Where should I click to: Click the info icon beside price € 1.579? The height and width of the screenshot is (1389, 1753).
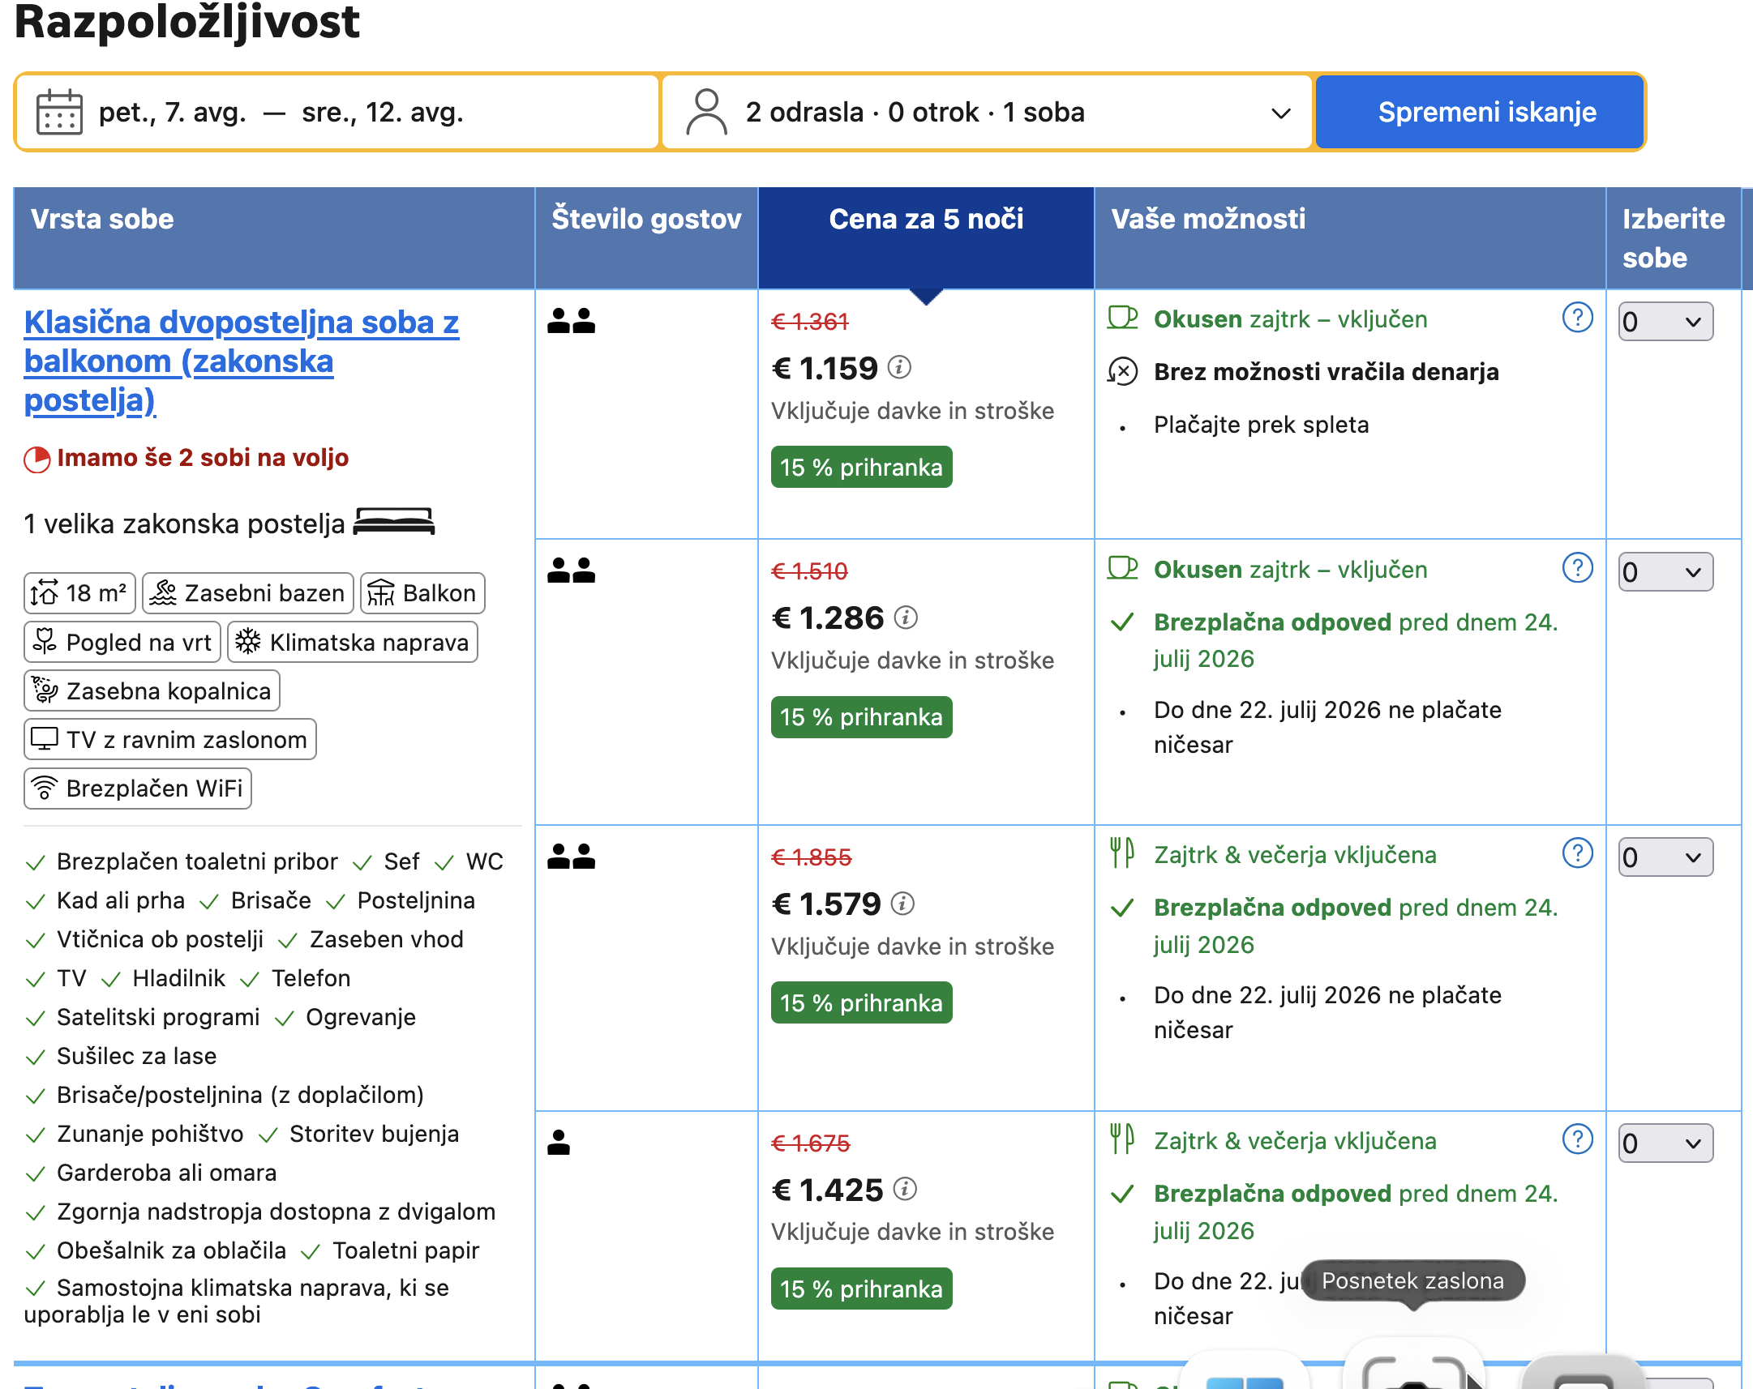tap(902, 903)
